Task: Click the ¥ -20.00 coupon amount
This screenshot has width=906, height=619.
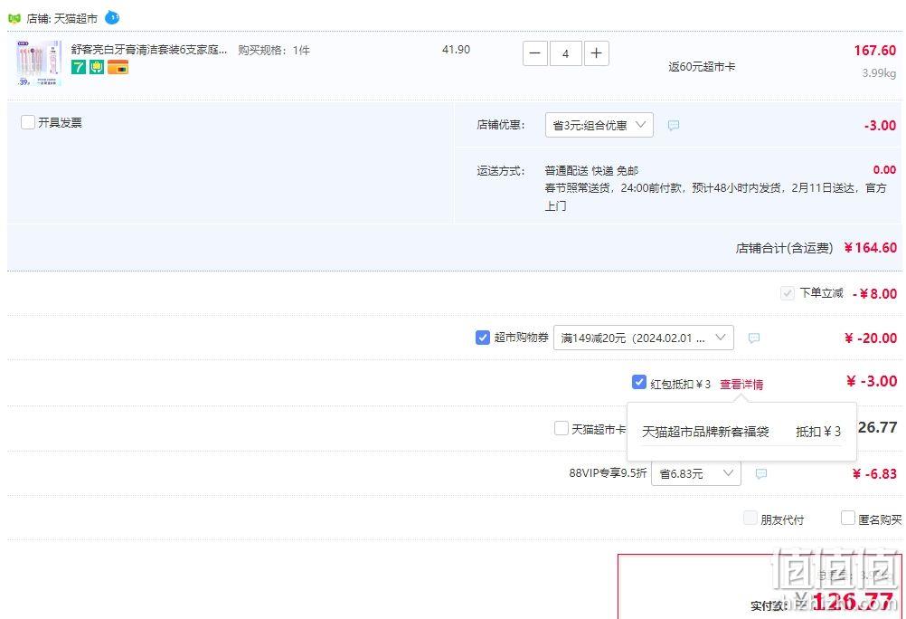Action: pyautogui.click(x=871, y=338)
